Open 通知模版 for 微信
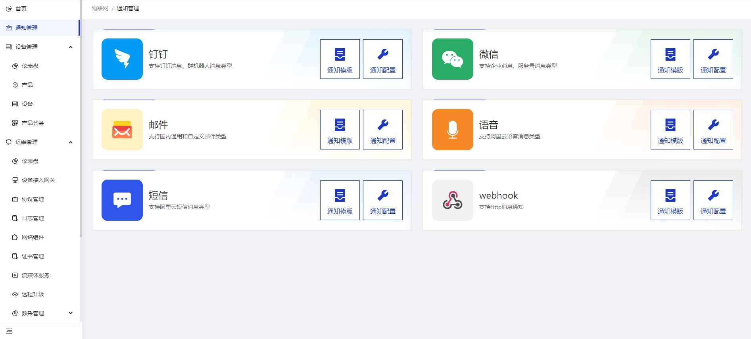The height and width of the screenshot is (339, 751). pyautogui.click(x=670, y=59)
